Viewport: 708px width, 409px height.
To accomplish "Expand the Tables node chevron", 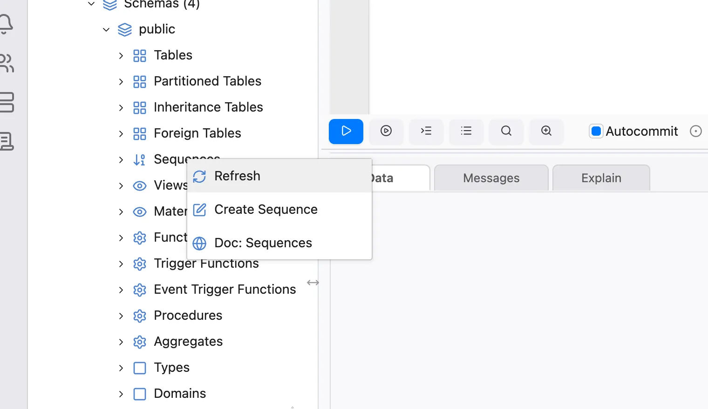I will pos(121,56).
